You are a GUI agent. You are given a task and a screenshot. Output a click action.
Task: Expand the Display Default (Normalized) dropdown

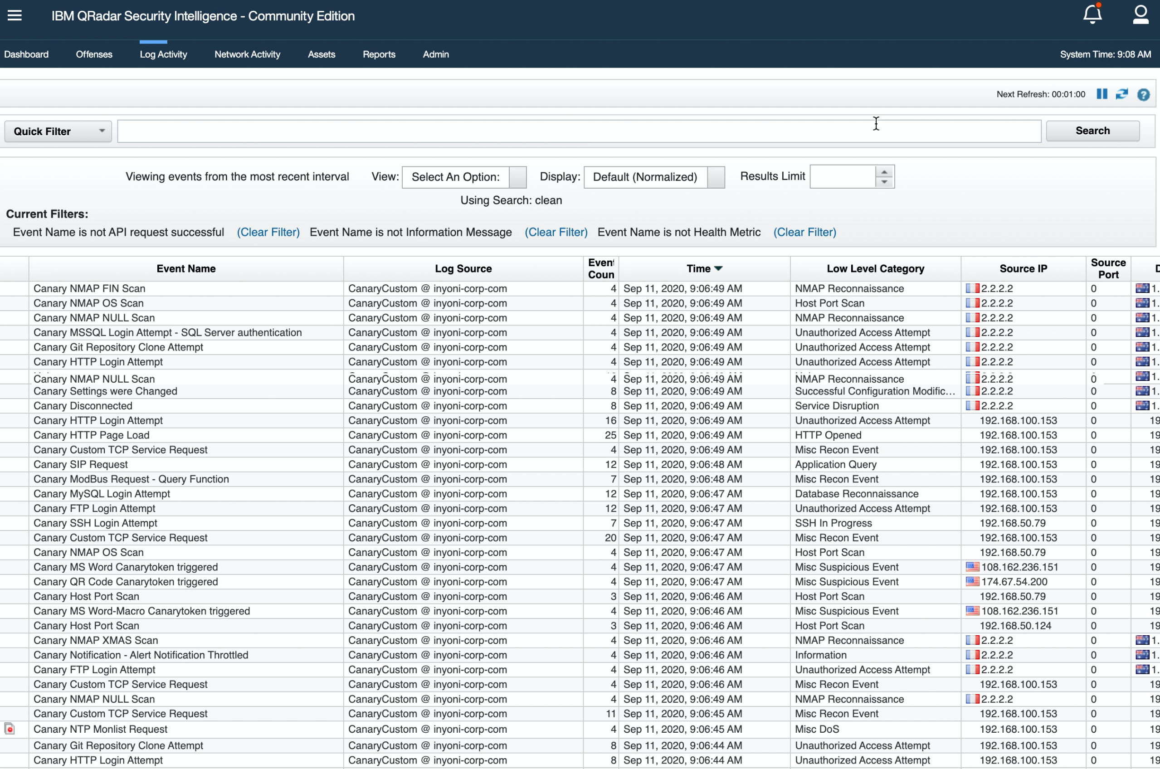pyautogui.click(x=654, y=177)
